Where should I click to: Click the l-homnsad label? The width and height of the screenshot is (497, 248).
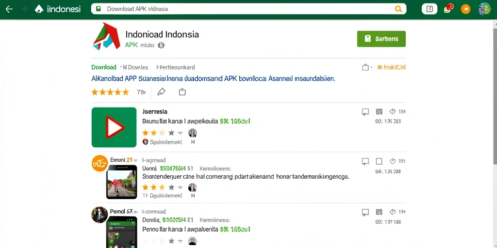pyautogui.click(x=154, y=212)
